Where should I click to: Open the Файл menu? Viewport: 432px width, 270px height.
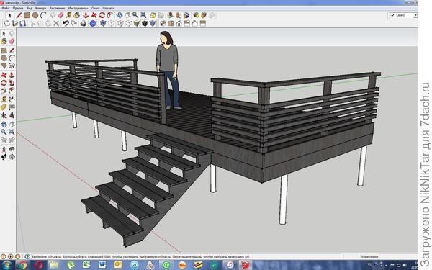click(6, 8)
